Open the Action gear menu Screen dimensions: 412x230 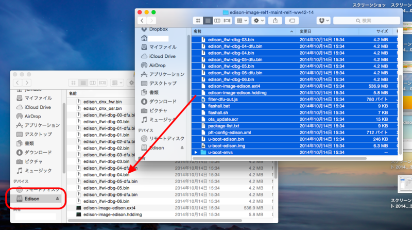[259, 21]
